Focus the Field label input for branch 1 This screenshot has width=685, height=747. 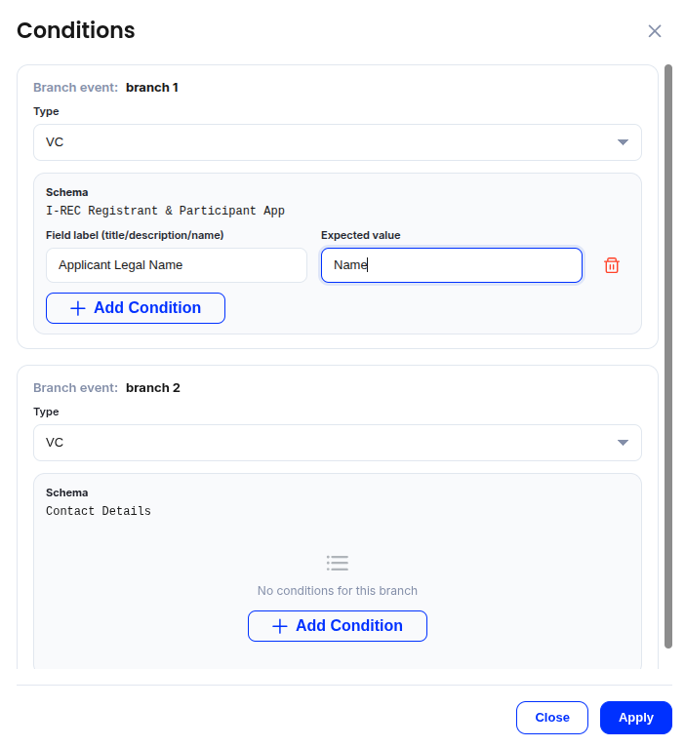(x=176, y=265)
